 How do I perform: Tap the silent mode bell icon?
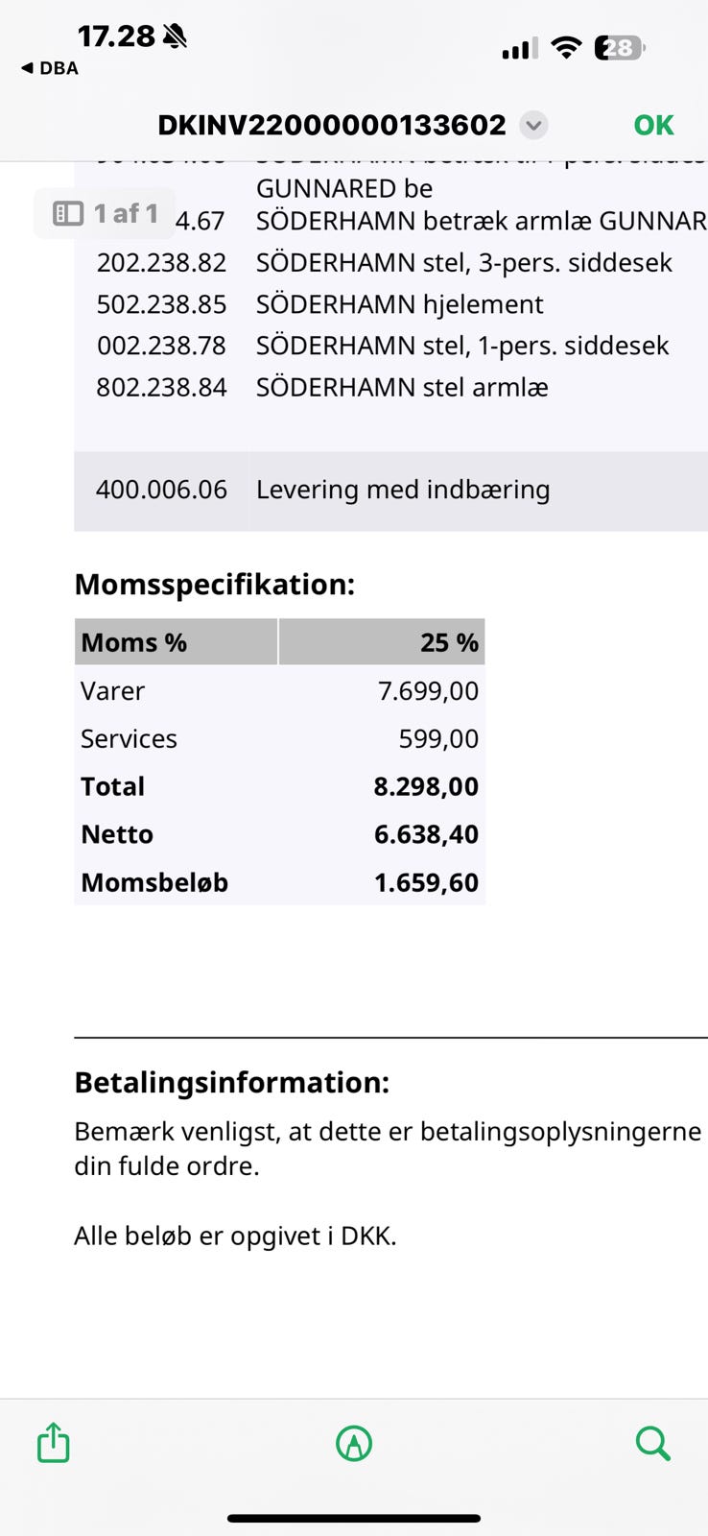[175, 36]
